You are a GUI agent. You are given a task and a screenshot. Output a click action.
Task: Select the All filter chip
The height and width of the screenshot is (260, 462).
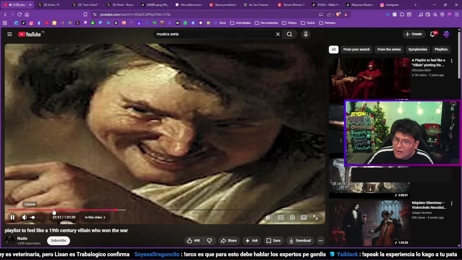pyautogui.click(x=334, y=49)
